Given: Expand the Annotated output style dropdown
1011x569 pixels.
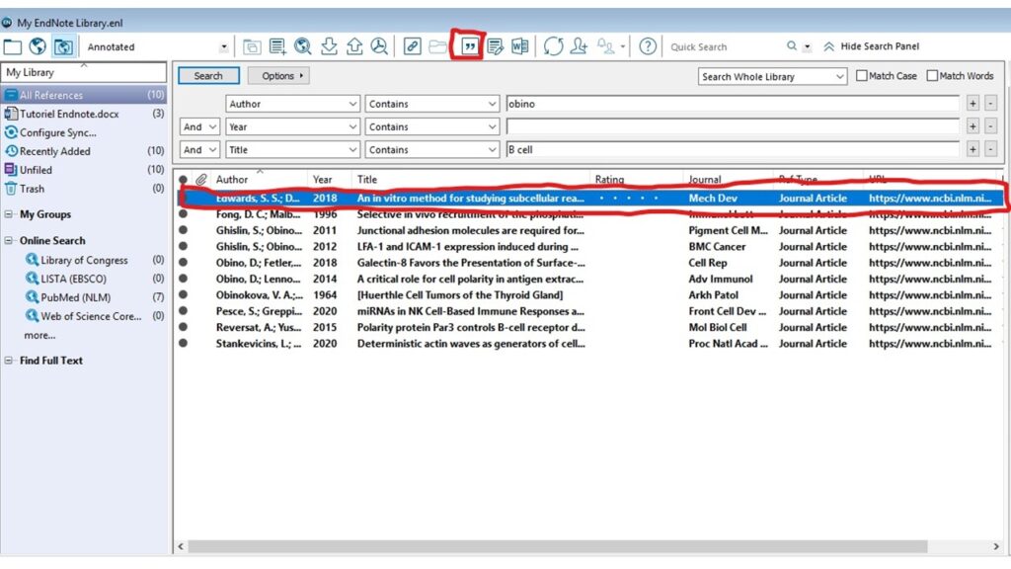Looking at the screenshot, I should 224,47.
